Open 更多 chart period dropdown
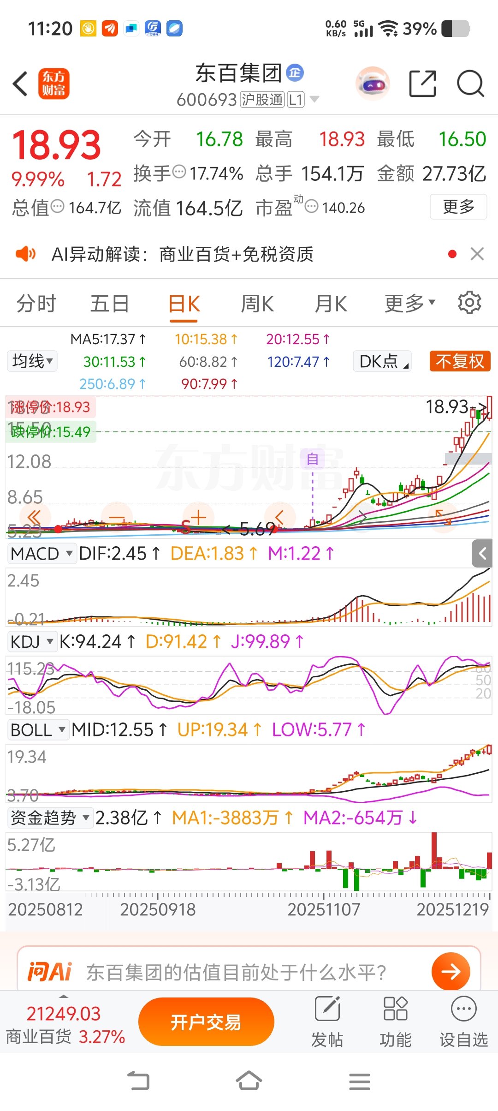Screen dimensions: 498x1111 [410, 303]
